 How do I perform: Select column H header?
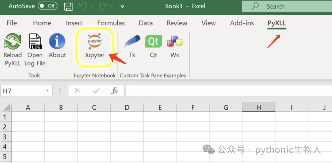coord(259,108)
